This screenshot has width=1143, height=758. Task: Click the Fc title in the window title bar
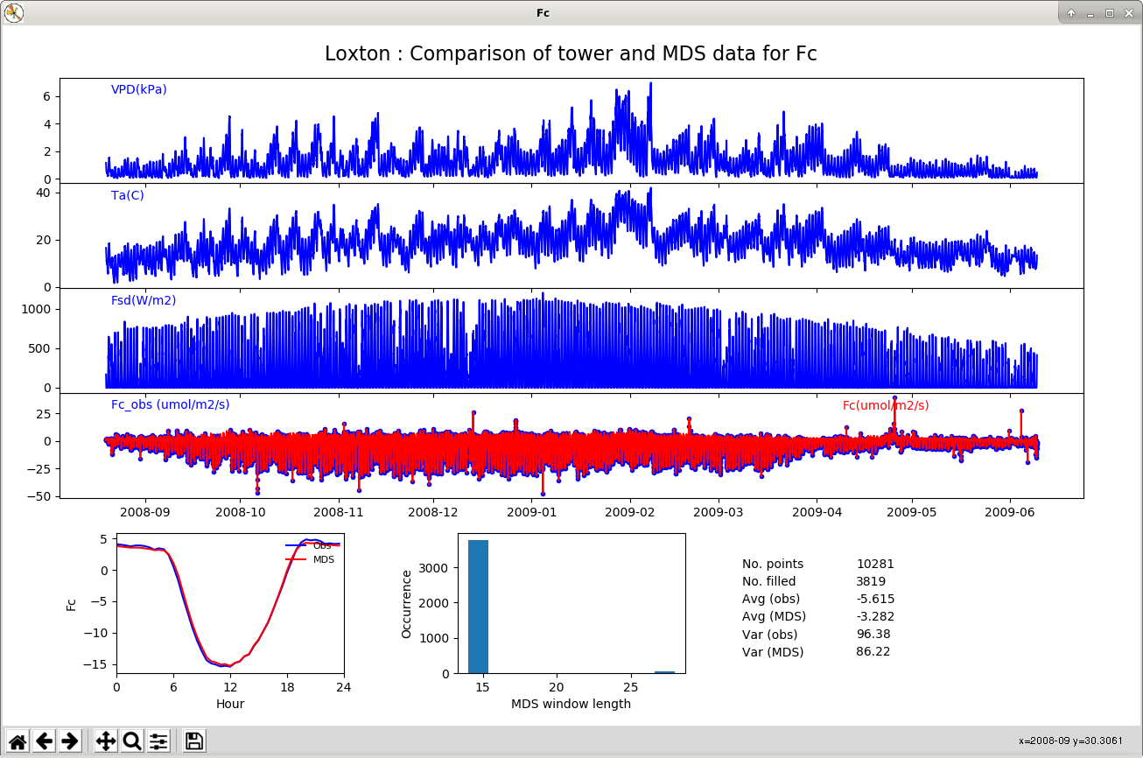543,13
